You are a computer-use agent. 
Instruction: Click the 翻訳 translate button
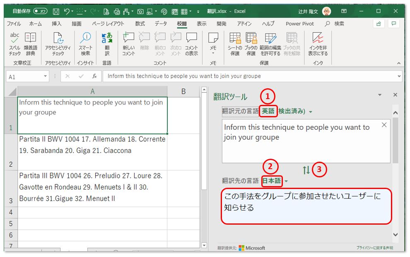coord(107,44)
